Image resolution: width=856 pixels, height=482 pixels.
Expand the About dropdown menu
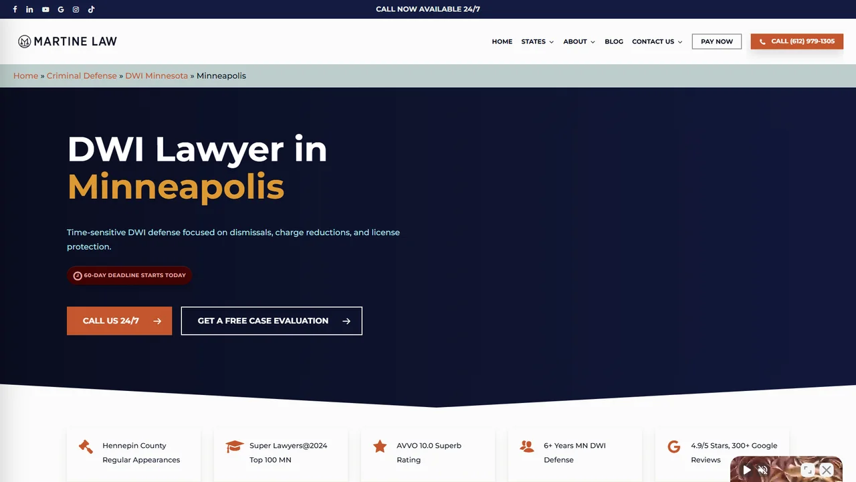click(x=579, y=42)
